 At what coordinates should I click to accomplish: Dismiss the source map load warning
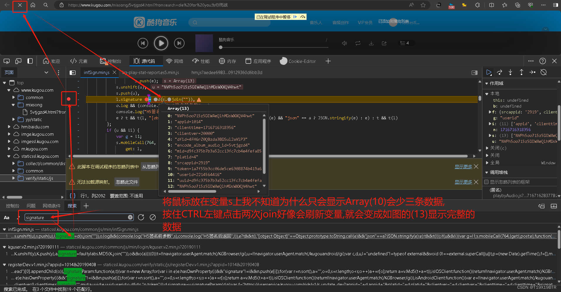click(x=476, y=182)
